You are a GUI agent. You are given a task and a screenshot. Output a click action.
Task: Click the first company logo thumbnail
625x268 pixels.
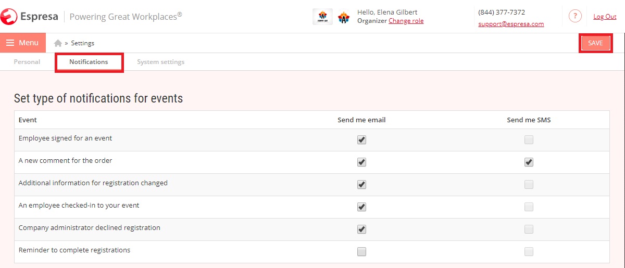pyautogui.click(x=322, y=17)
